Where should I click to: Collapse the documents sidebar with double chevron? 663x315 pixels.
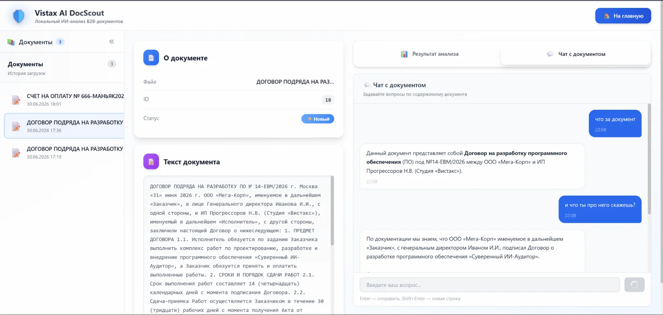(111, 42)
